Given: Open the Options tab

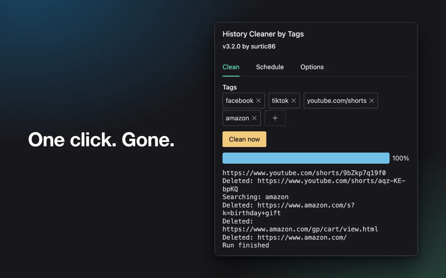Looking at the screenshot, I should pos(312,67).
